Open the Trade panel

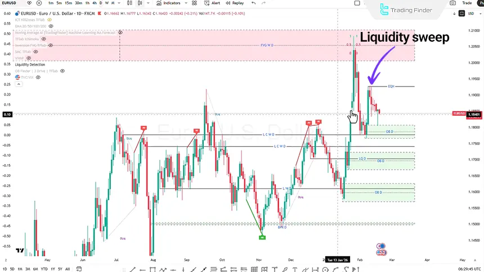pos(467,3)
